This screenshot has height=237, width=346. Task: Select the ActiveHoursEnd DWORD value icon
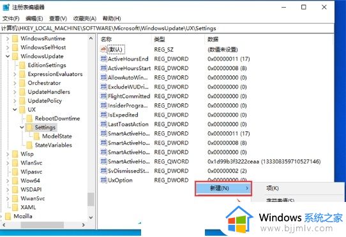103,59
